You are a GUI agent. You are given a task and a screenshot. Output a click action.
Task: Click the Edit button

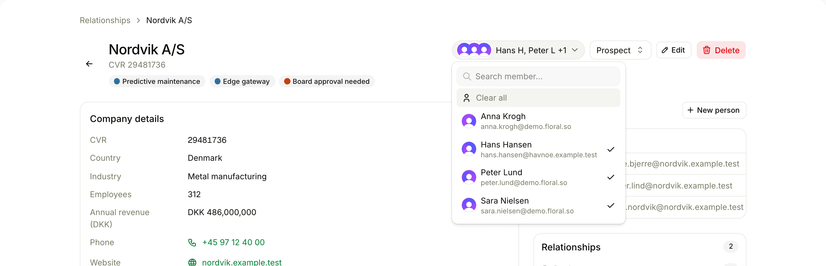pyautogui.click(x=673, y=50)
